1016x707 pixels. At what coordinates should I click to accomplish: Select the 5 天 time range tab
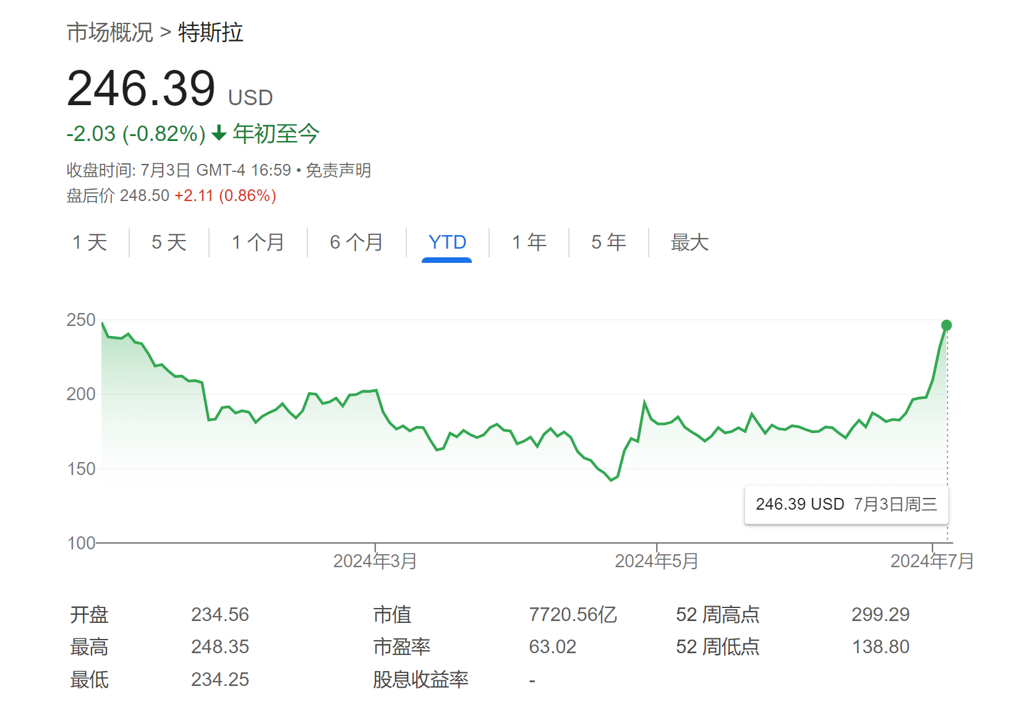[169, 242]
